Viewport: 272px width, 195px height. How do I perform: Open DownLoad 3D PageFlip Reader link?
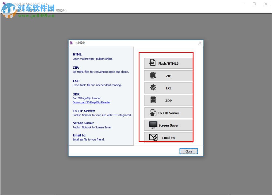pyautogui.click(x=91, y=102)
